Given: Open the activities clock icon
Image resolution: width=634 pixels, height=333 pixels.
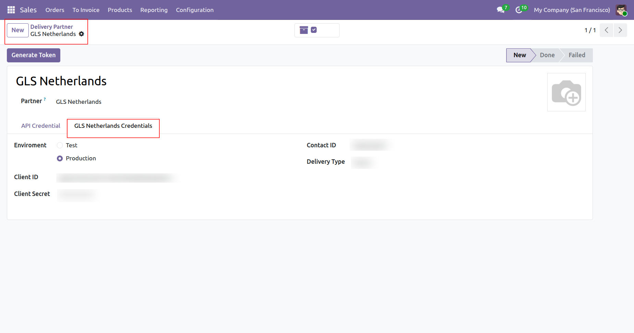Looking at the screenshot, I should 519,10.
